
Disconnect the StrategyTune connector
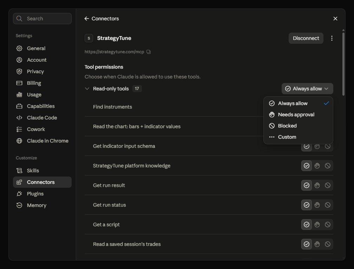coord(306,38)
